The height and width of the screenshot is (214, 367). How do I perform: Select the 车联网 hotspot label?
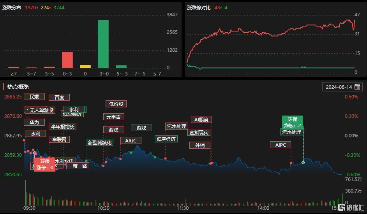point(59,139)
